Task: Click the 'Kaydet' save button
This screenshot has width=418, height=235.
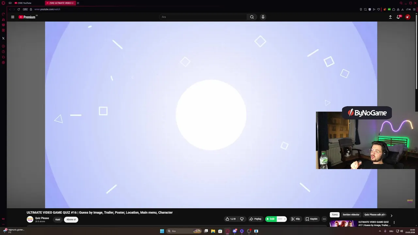Action: pyautogui.click(x=312, y=219)
